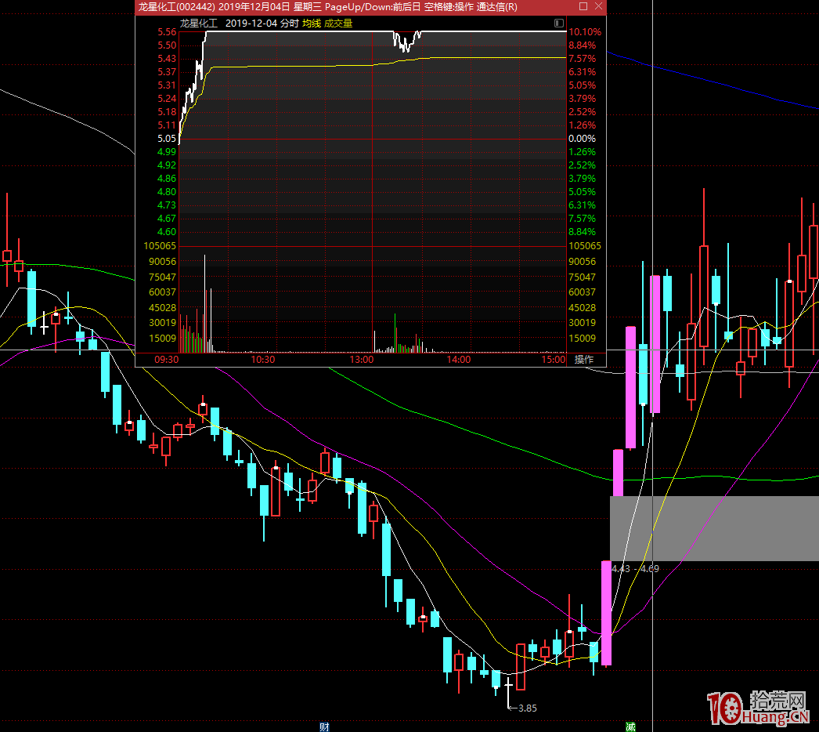The height and width of the screenshot is (732, 819).
Task: Click the 4.43 - 4.69 gap range label
Action: (x=635, y=568)
